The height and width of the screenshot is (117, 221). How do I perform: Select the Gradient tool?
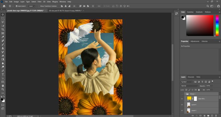click(x=3, y=59)
